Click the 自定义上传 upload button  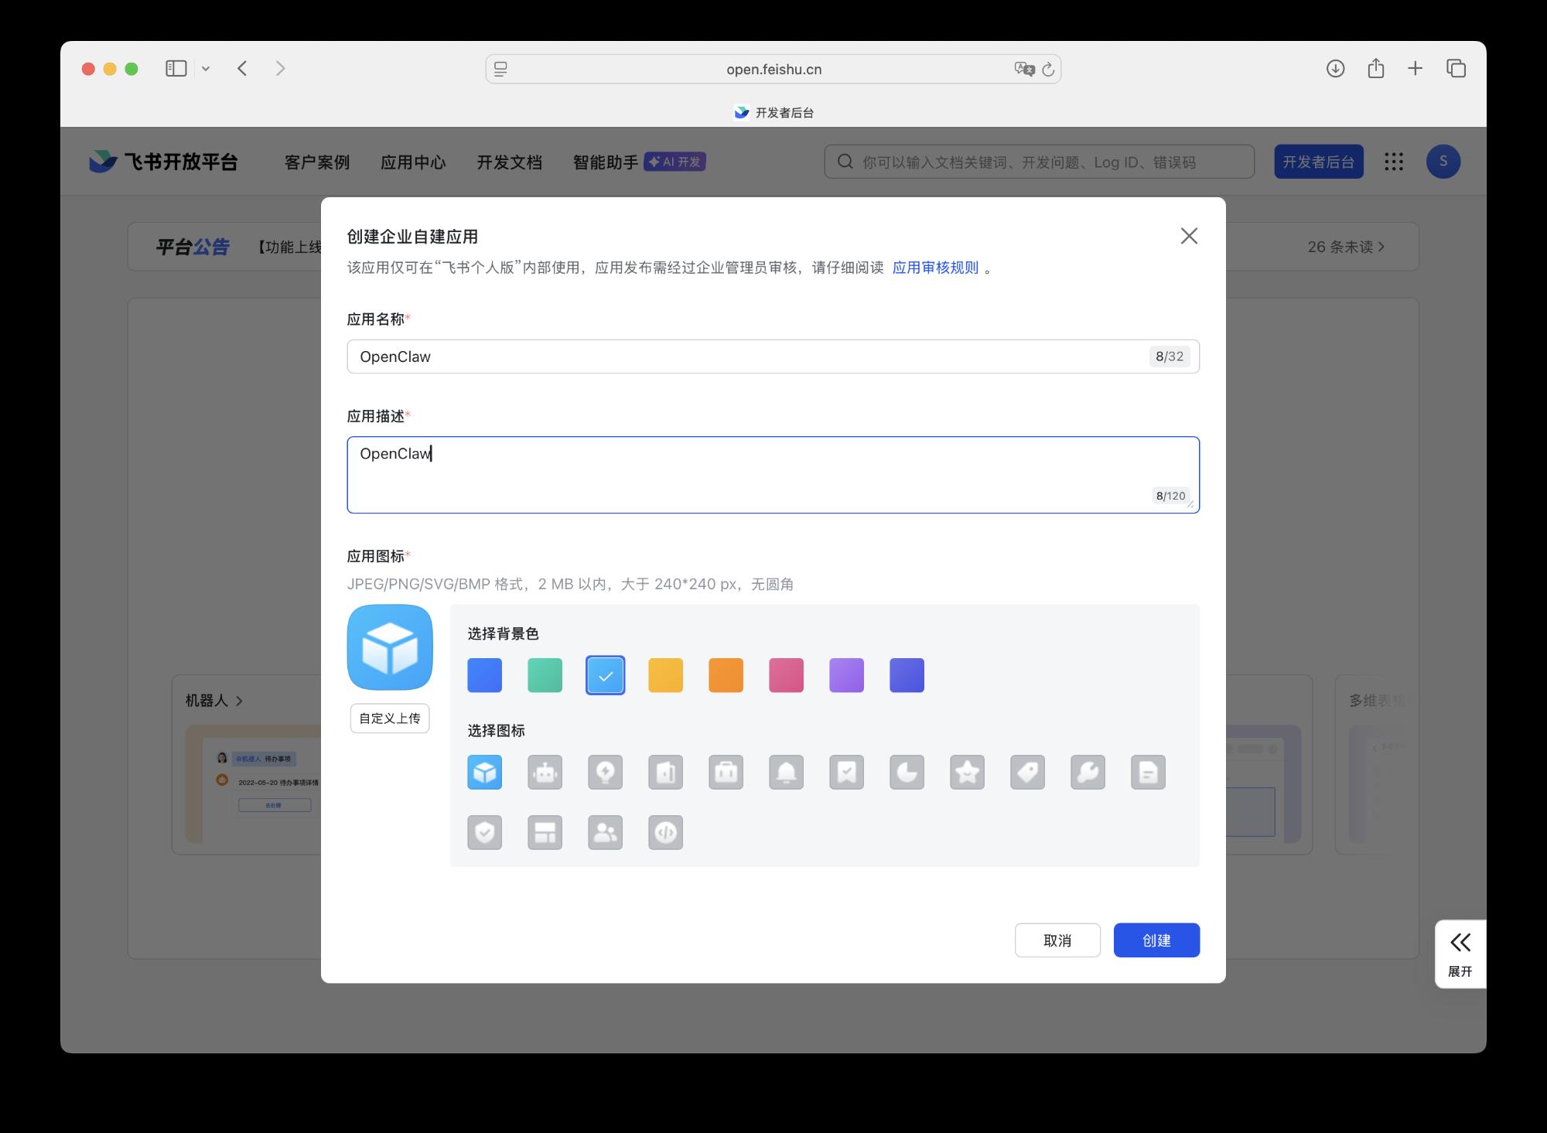click(390, 718)
